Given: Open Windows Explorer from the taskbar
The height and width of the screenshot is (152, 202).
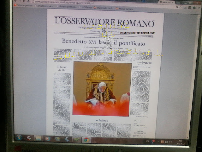Looking at the screenshot, I should (x=38, y=139).
